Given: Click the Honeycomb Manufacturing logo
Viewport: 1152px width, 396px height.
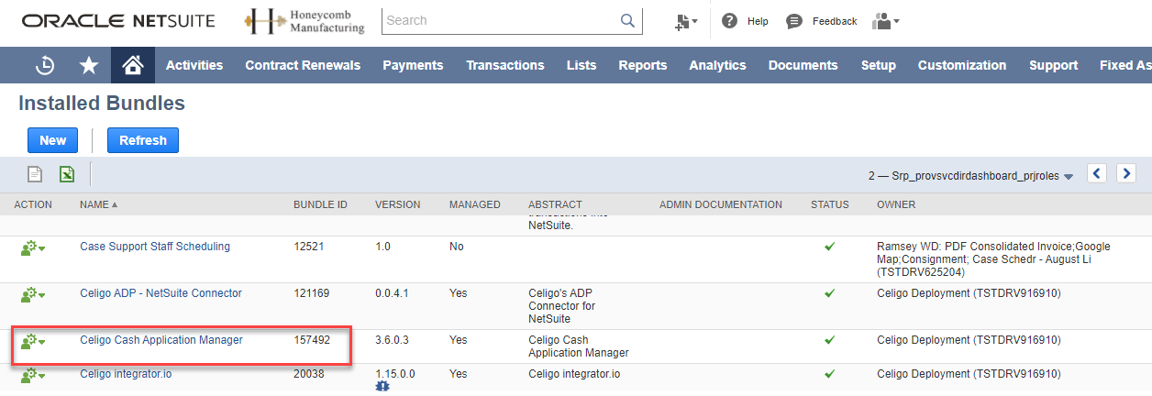Looking at the screenshot, I should point(305,21).
